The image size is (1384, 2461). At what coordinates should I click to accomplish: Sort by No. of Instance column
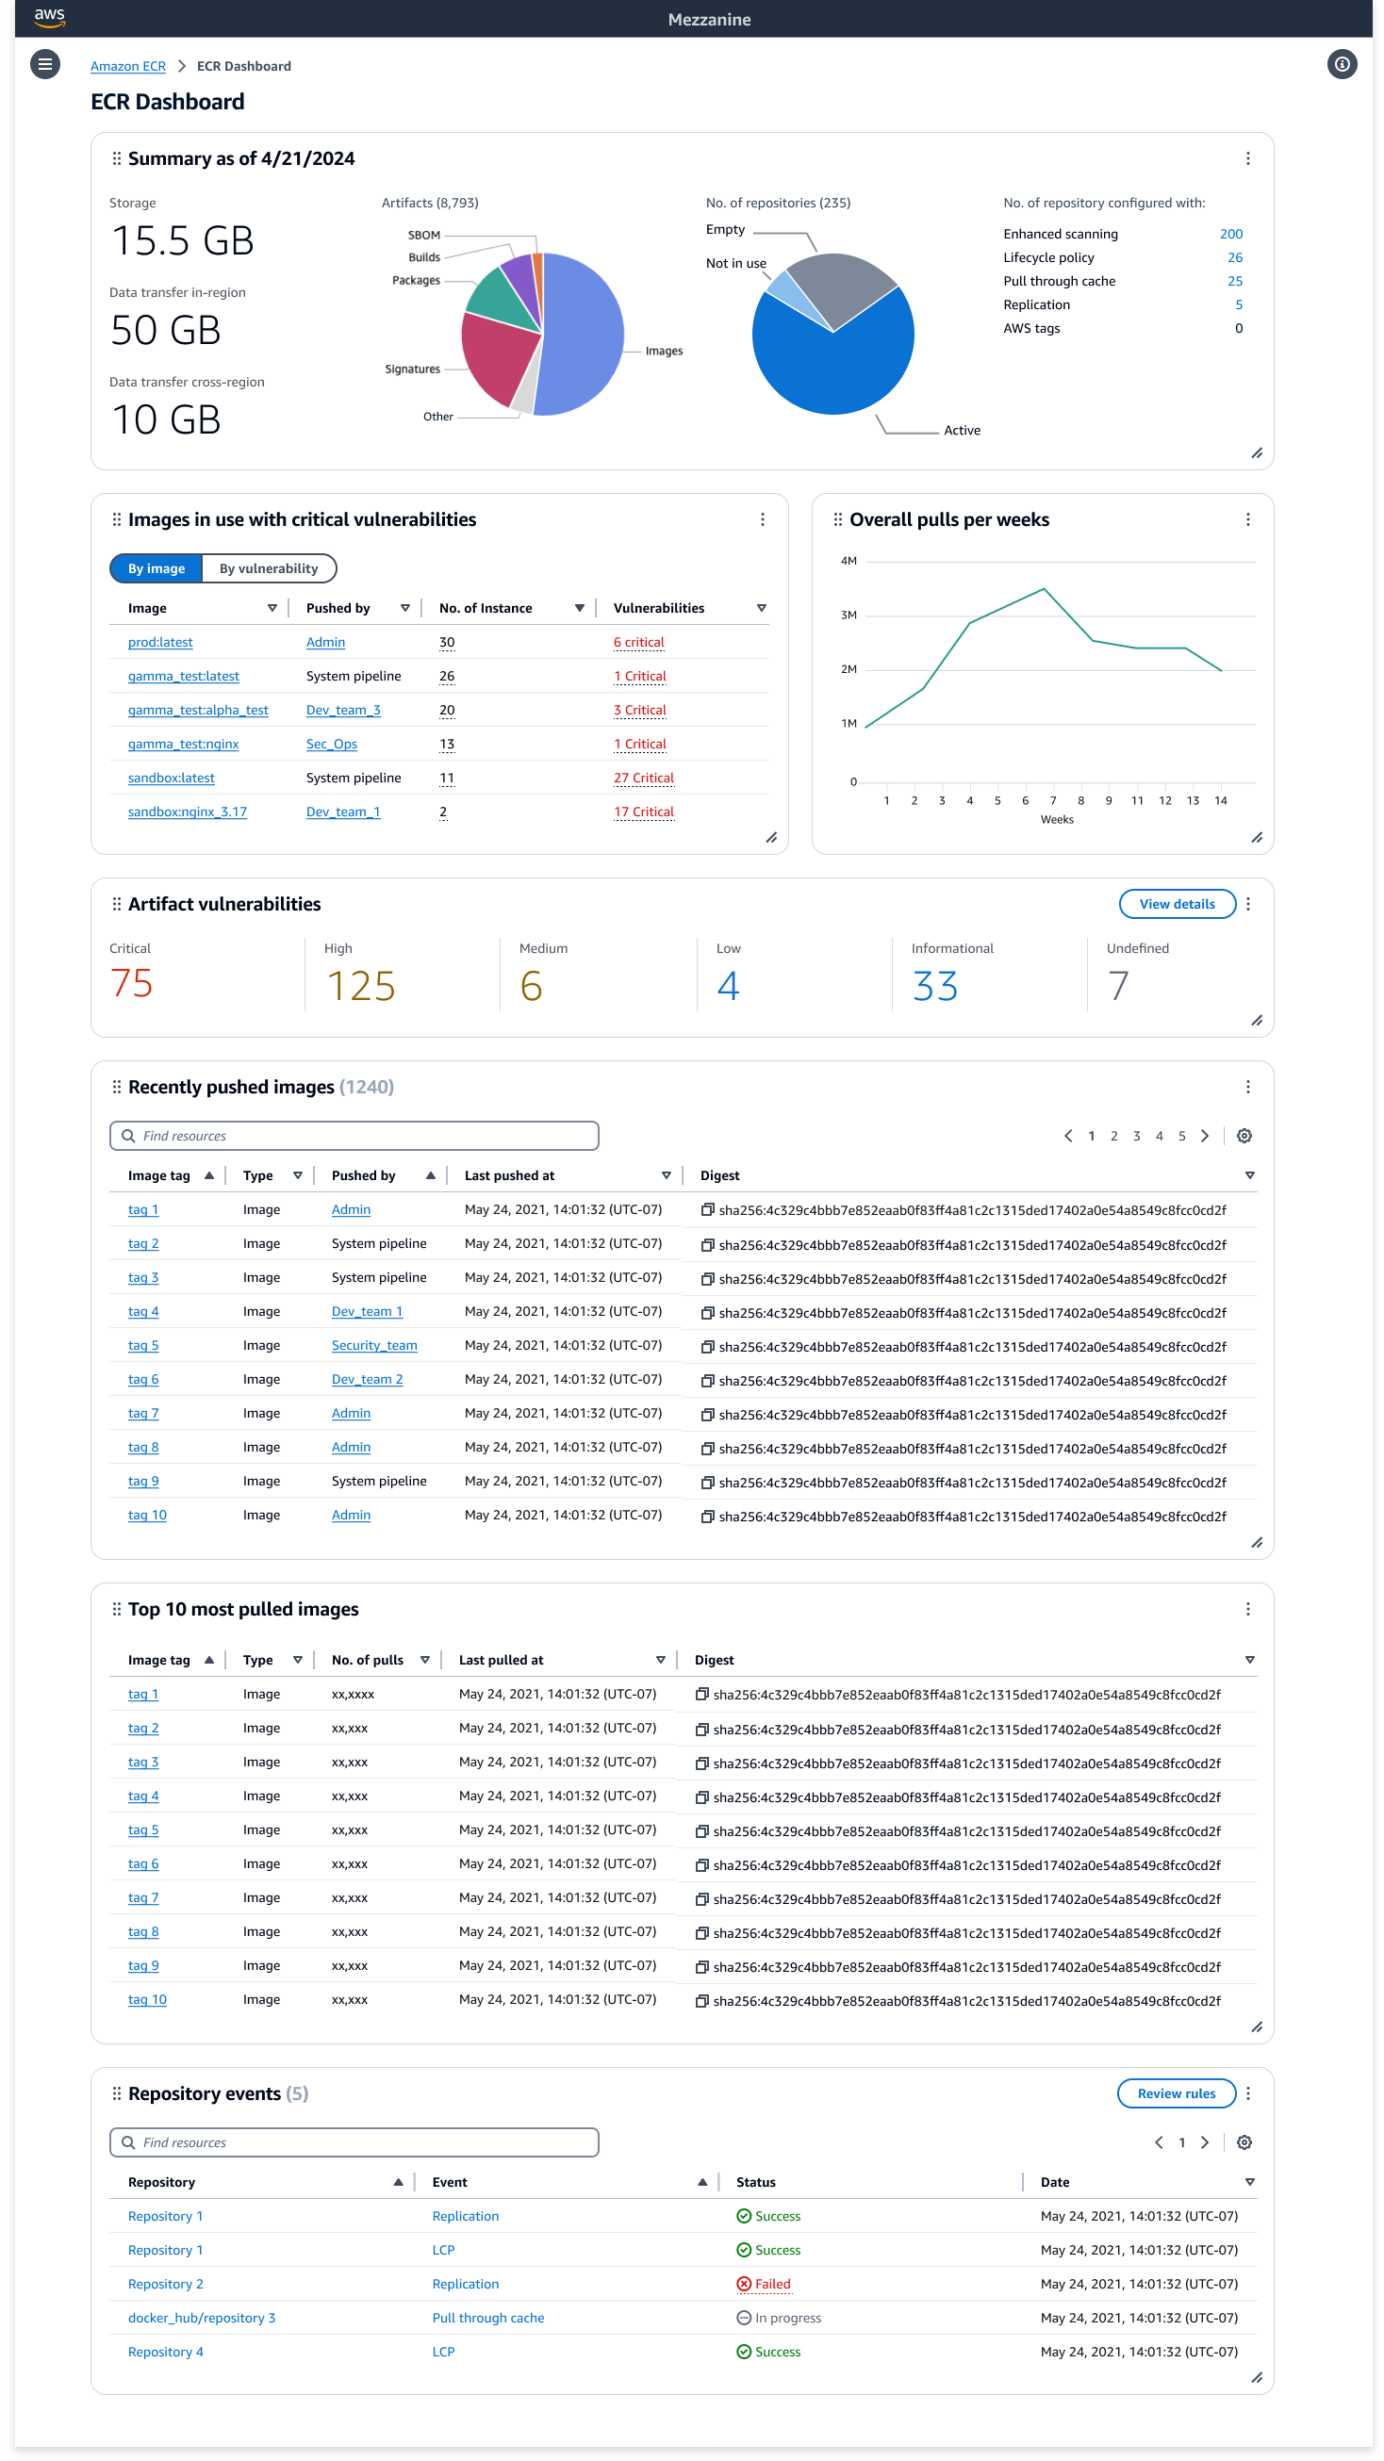pos(578,608)
